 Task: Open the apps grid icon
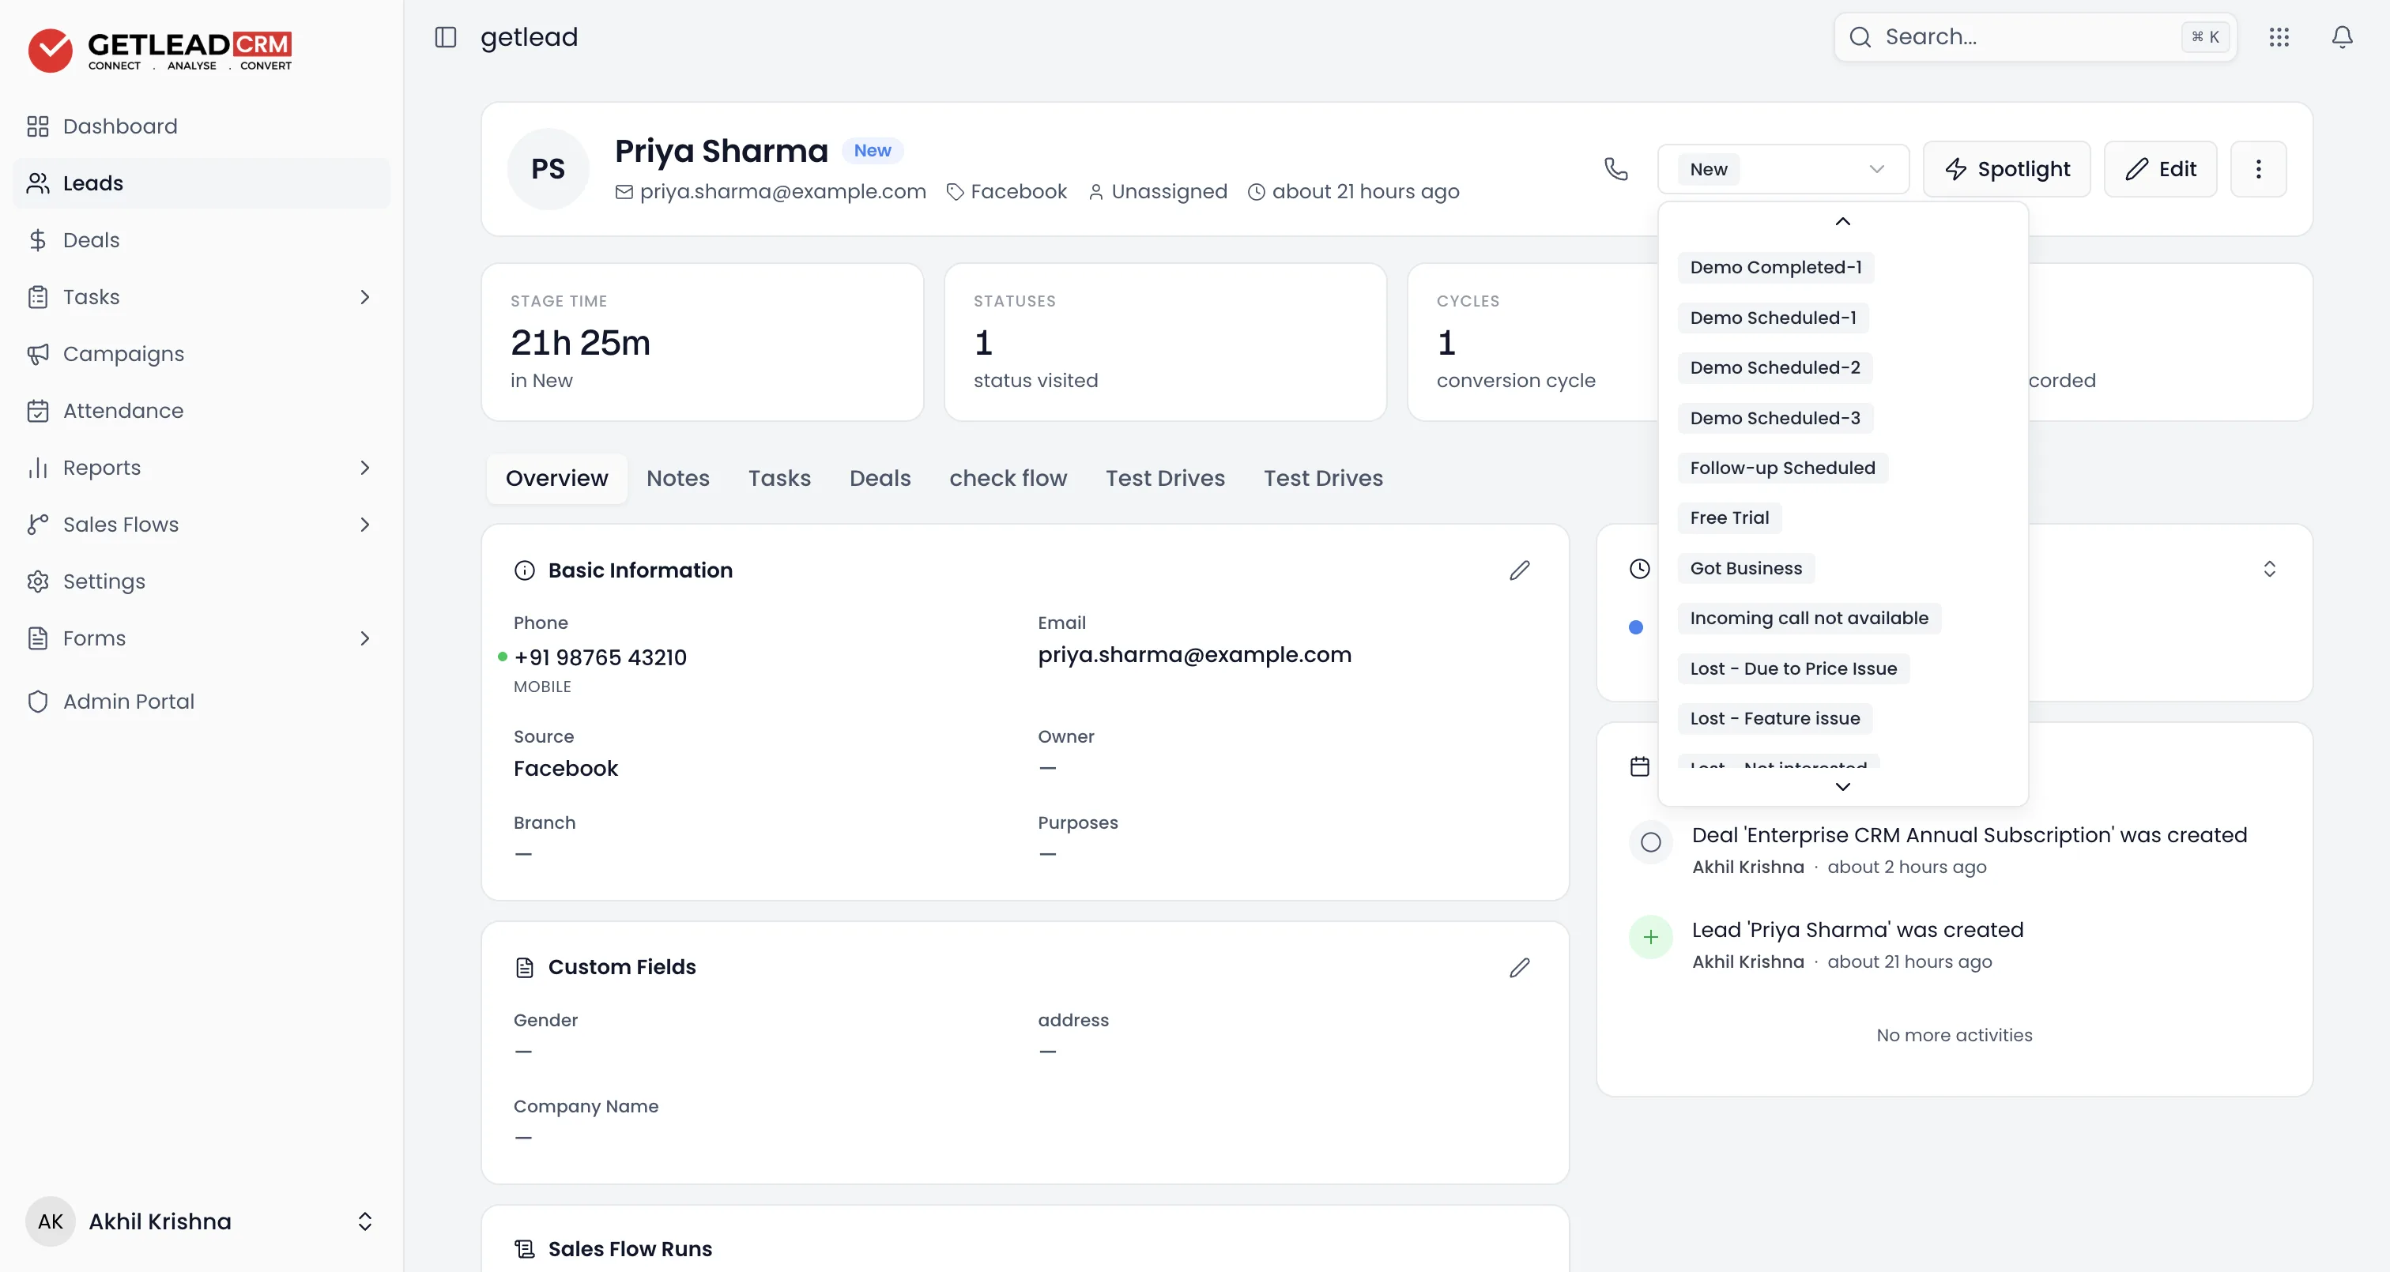click(2279, 37)
